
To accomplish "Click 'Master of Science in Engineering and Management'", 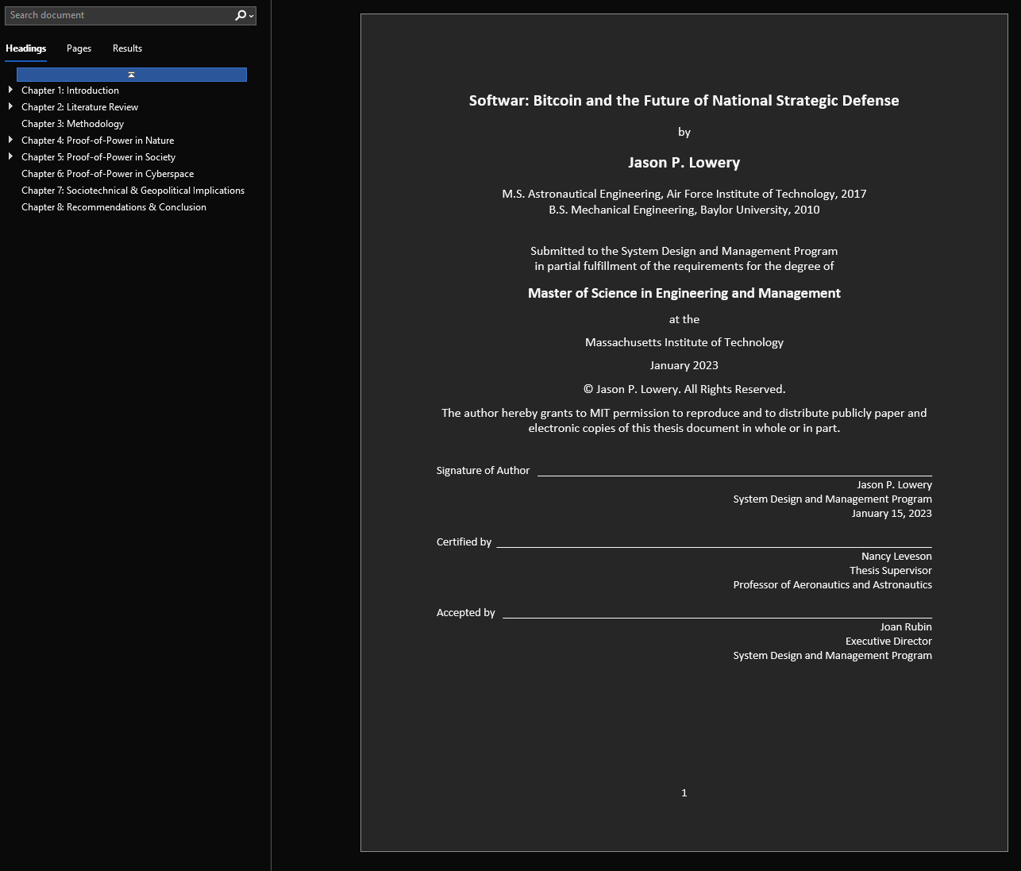I will (684, 293).
